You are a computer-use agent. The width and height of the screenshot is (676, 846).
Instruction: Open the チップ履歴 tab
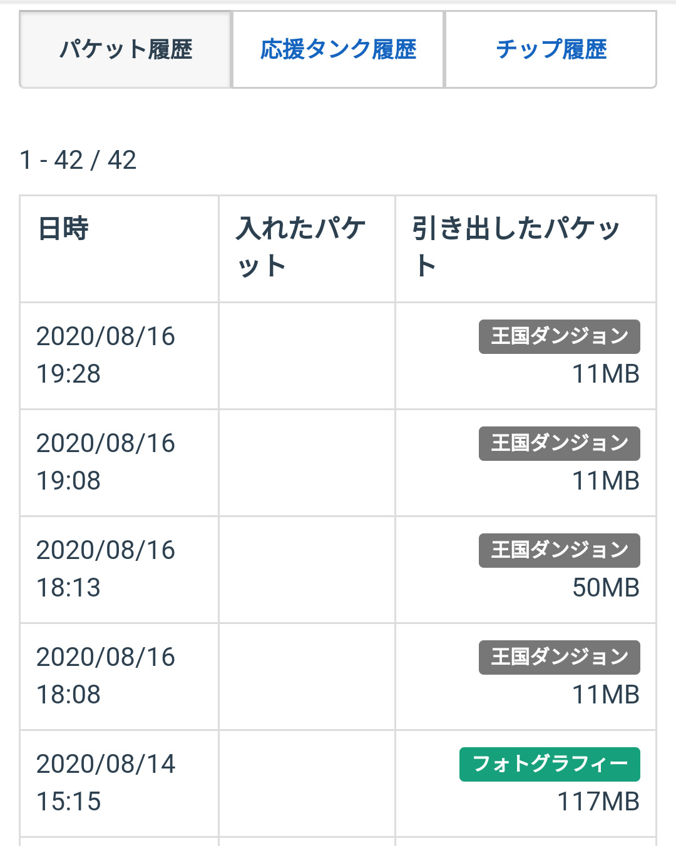[551, 49]
